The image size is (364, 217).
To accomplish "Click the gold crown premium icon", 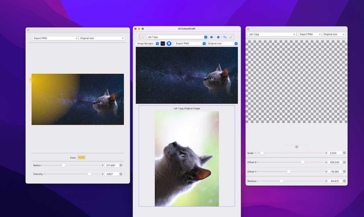I will (x=142, y=37).
